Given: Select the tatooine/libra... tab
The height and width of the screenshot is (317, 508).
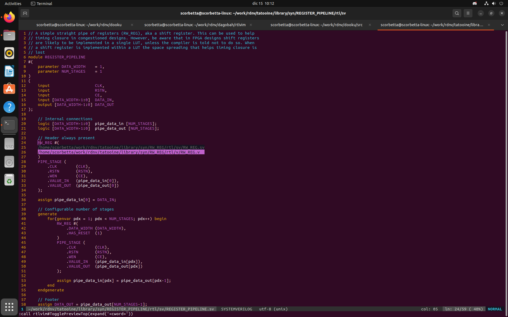Looking at the screenshot, I should 432,25.
